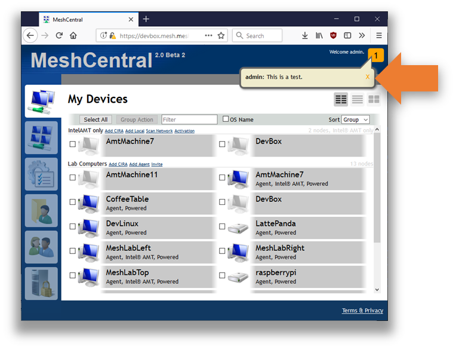Screen dimensions: 456x349
Task: Switch to detailed column device view
Action: (x=341, y=99)
